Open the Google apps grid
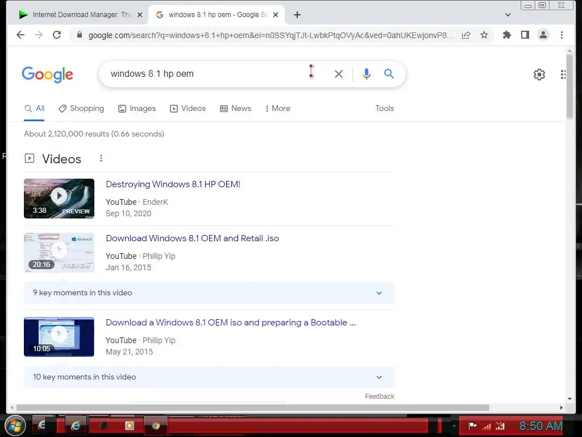The image size is (582, 437). 563,75
